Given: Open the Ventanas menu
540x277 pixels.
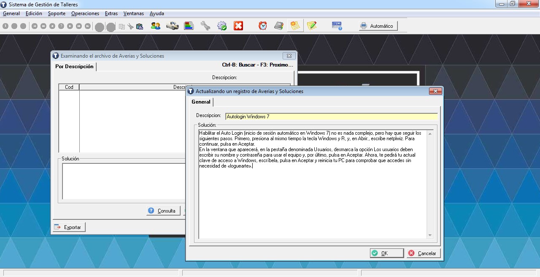Looking at the screenshot, I should coord(133,13).
